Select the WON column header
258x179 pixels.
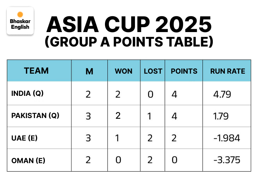click(123, 71)
